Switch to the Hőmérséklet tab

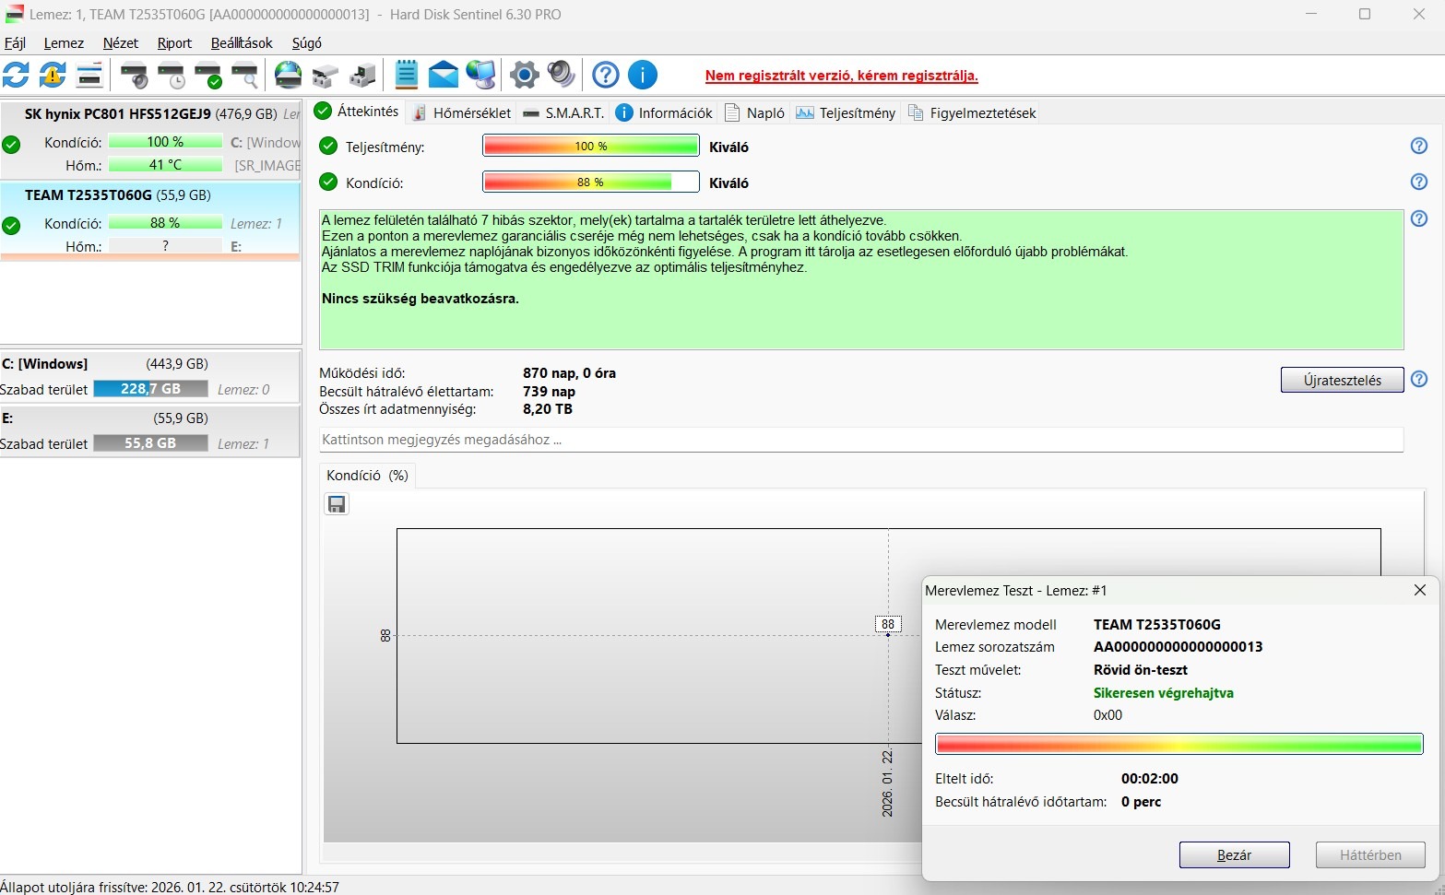coord(461,112)
